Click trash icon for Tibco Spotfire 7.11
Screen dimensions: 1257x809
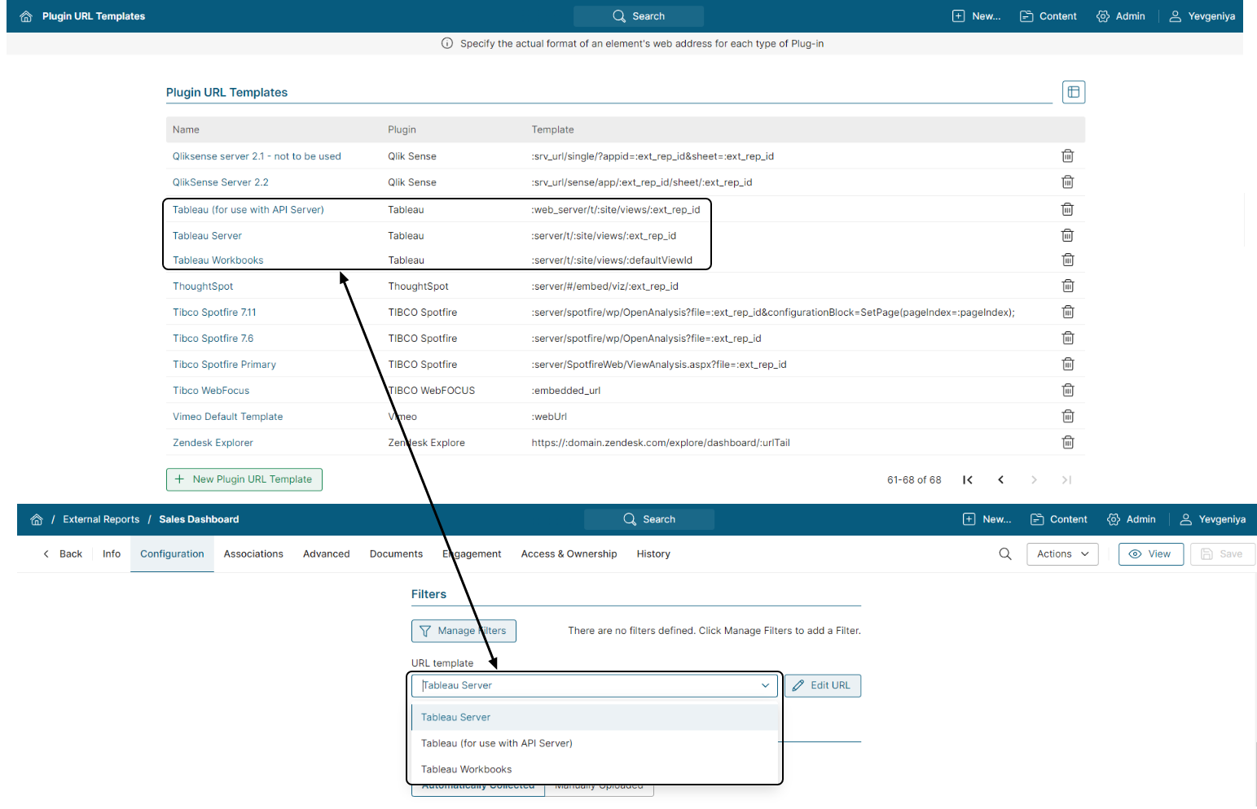1067,312
